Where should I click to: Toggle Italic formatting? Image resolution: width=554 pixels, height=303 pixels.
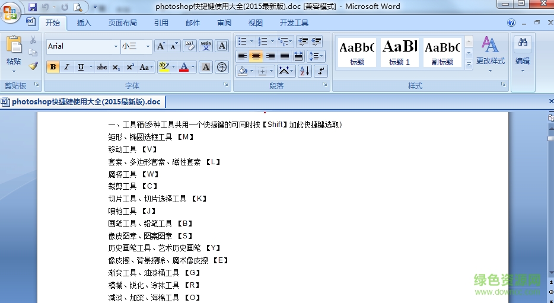[x=66, y=67]
